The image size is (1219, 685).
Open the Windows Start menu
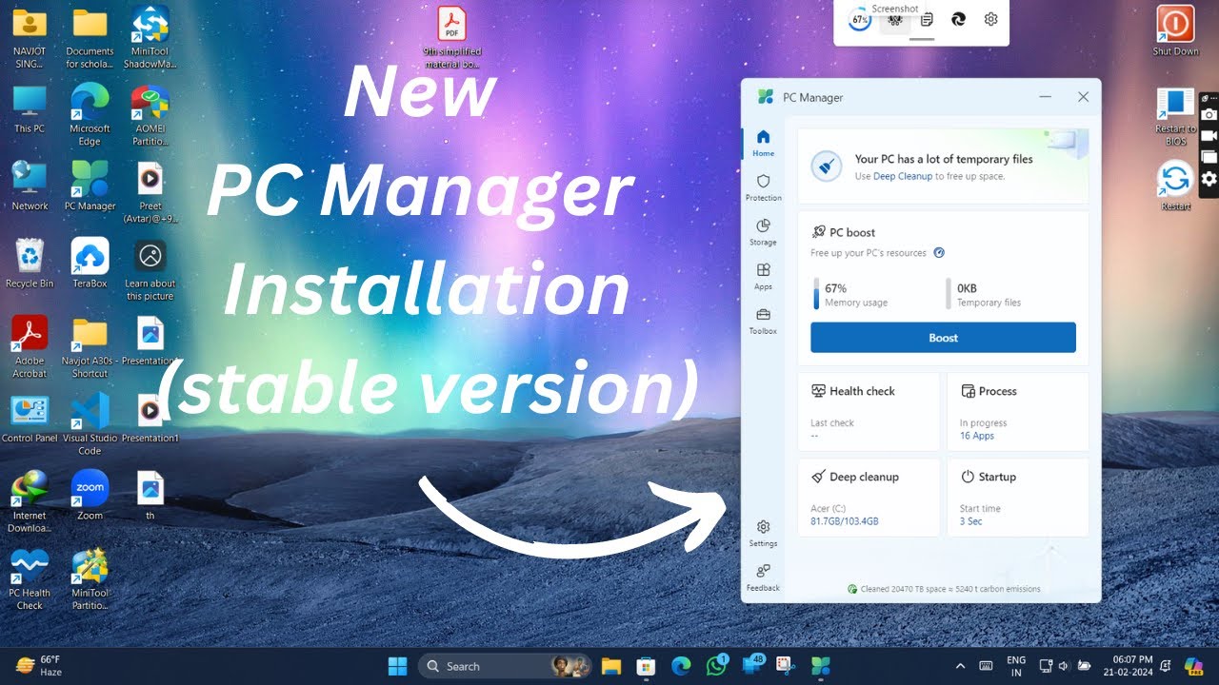(x=397, y=666)
